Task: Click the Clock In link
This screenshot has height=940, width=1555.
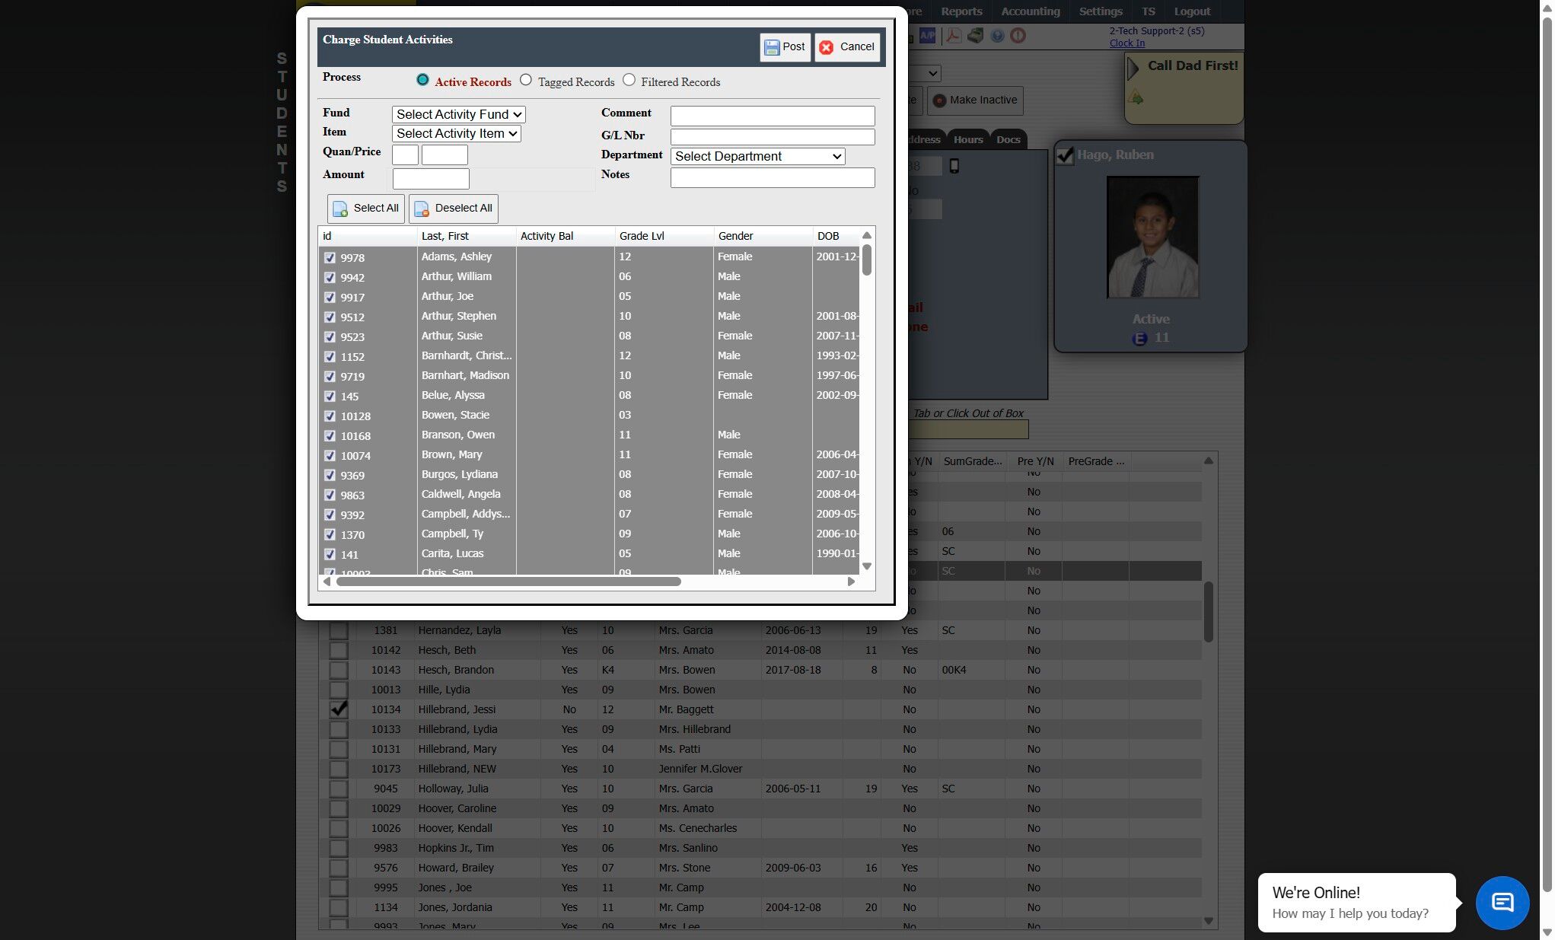Action: click(x=1126, y=43)
